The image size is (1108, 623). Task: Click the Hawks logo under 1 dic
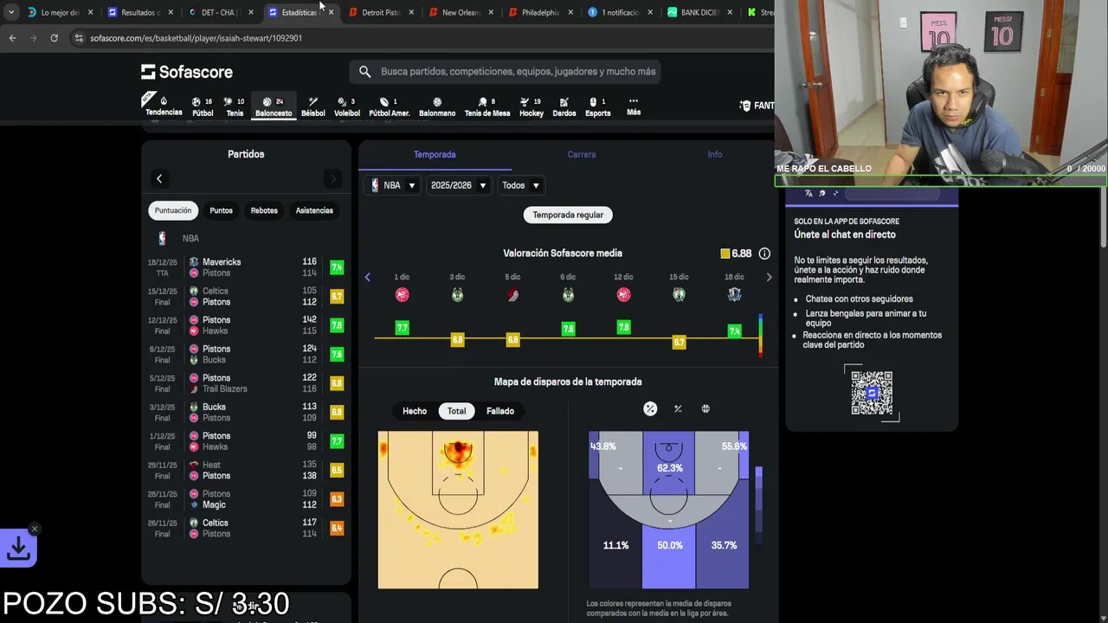coord(402,295)
